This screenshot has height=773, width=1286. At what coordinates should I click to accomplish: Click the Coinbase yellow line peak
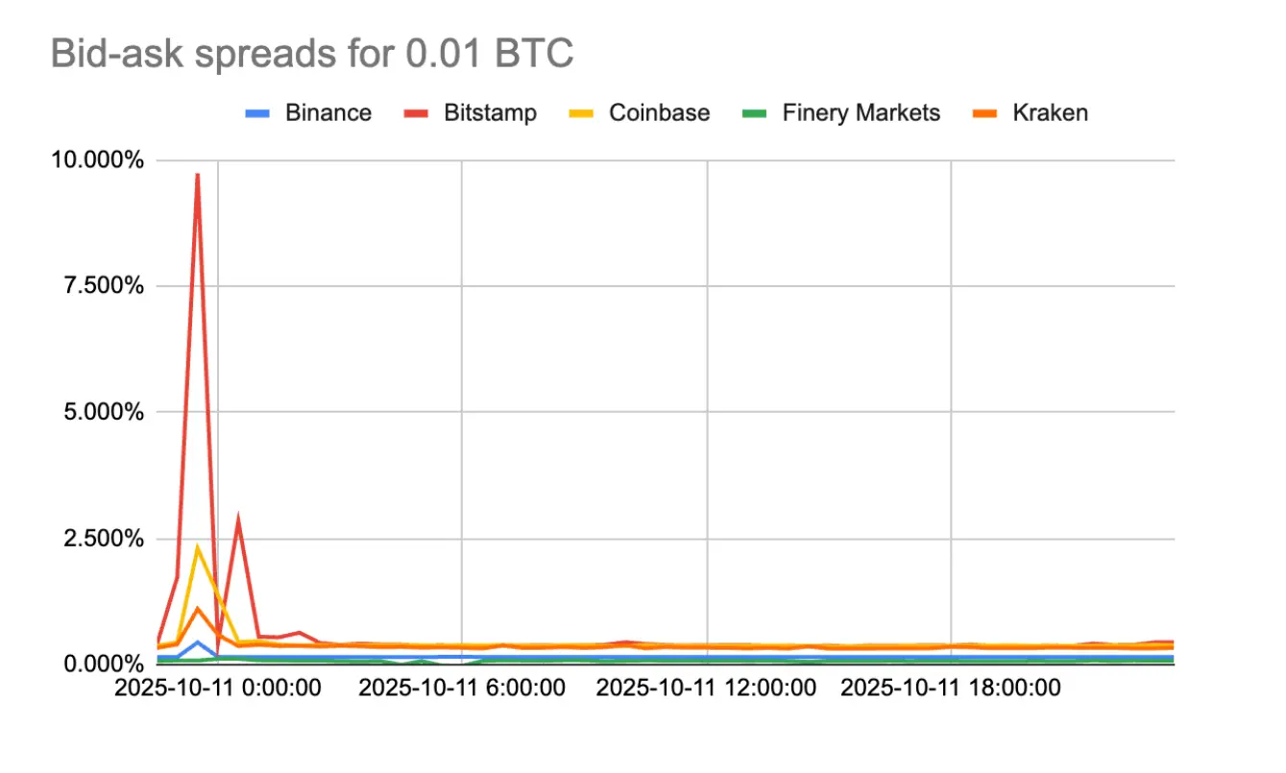point(197,547)
